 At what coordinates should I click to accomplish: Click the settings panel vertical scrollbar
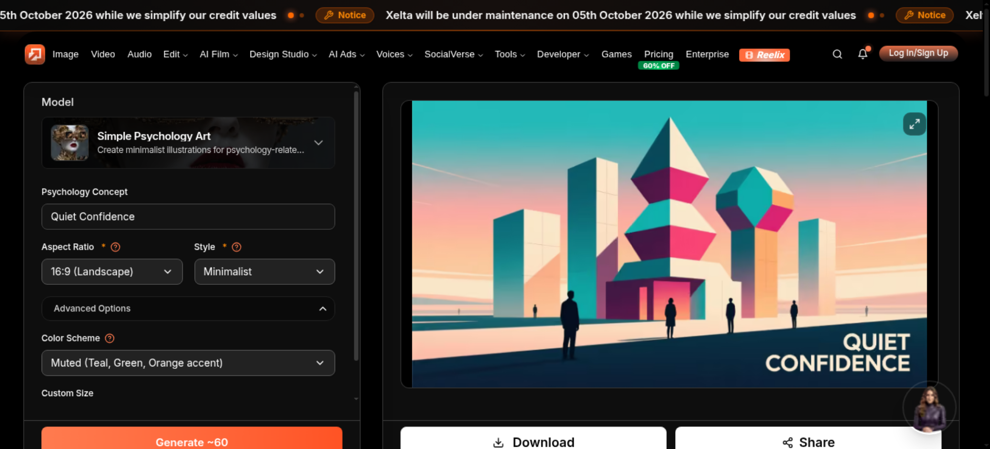[356, 225]
